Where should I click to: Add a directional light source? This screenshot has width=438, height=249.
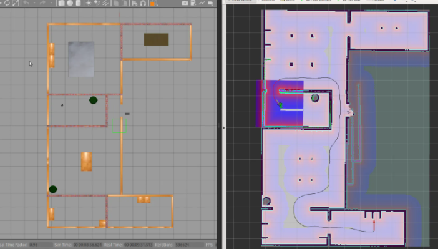click(x=105, y=3)
